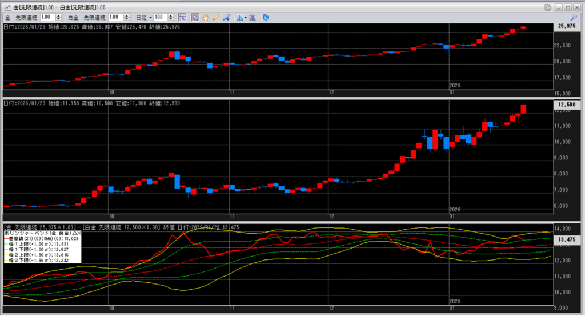The image size is (585, 316).
Task: Select the pencil drawing tool
Action: point(216,17)
